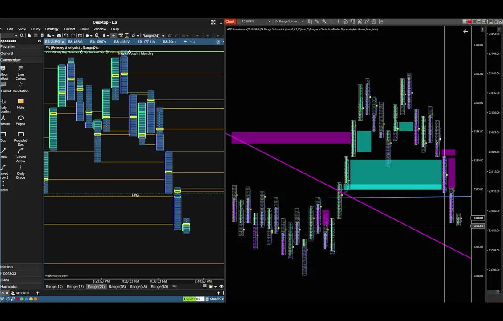Screen dimensions: 503x321
Task: Click the memory usage bar in status bar
Action: (x=193, y=299)
